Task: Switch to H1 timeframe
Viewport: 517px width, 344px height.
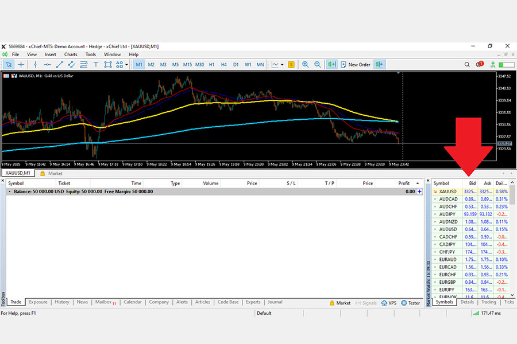Action: click(211, 65)
